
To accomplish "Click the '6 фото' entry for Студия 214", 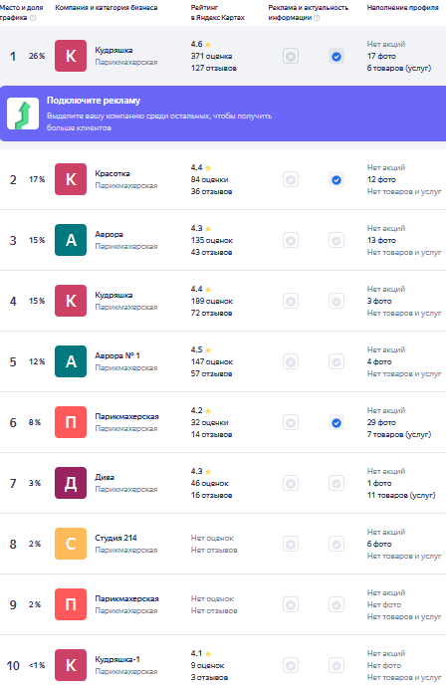I will (379, 544).
